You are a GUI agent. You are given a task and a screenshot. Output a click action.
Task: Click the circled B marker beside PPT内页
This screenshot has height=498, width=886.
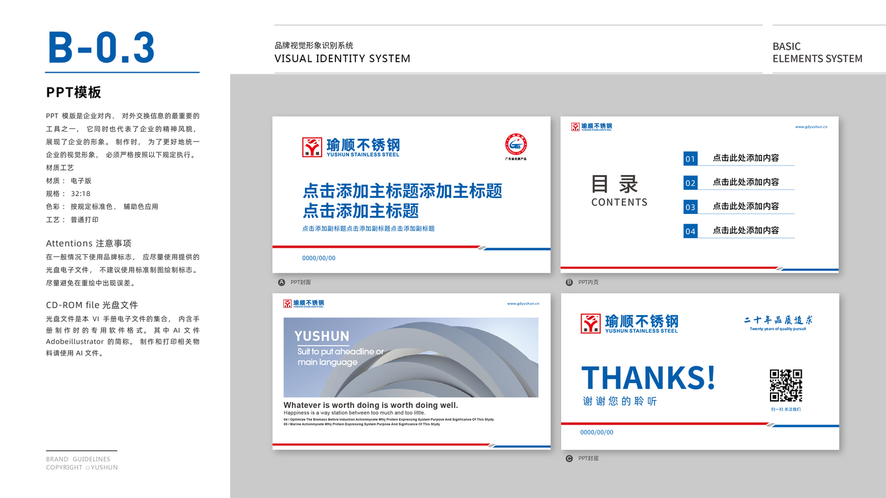569,282
